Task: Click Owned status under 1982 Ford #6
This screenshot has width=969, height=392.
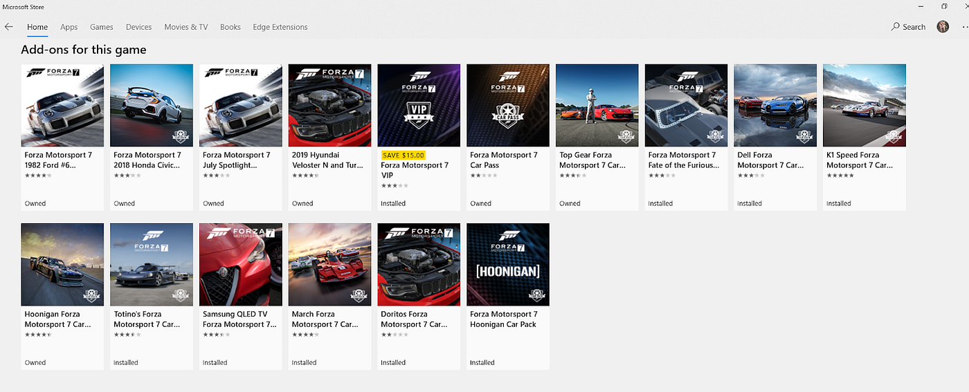Action: (x=35, y=203)
